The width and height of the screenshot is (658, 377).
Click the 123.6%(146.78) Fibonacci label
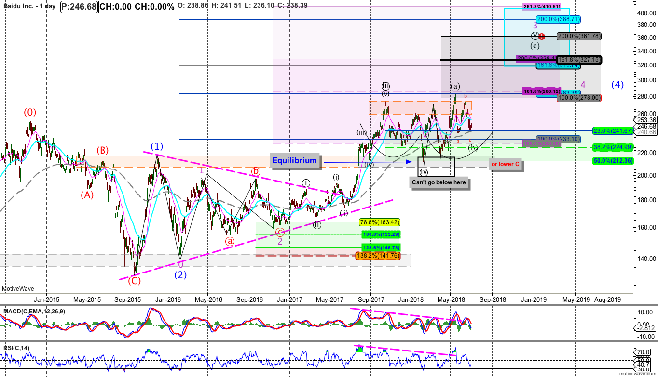pos(381,247)
